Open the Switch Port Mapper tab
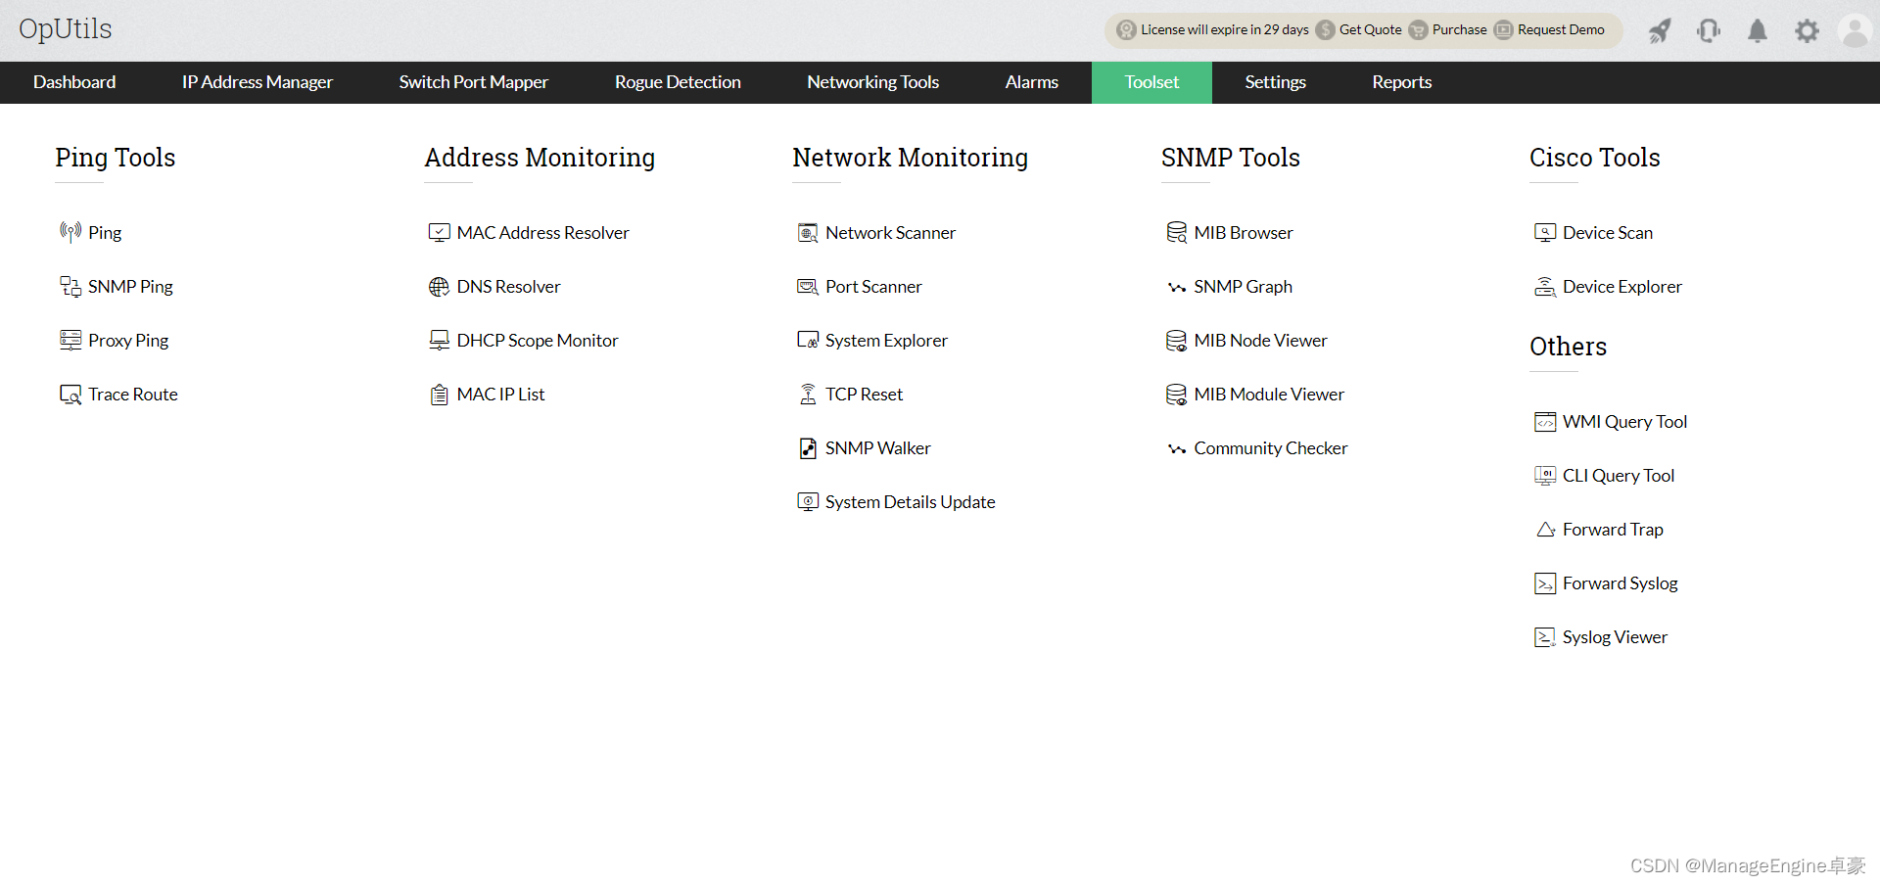 (x=474, y=82)
